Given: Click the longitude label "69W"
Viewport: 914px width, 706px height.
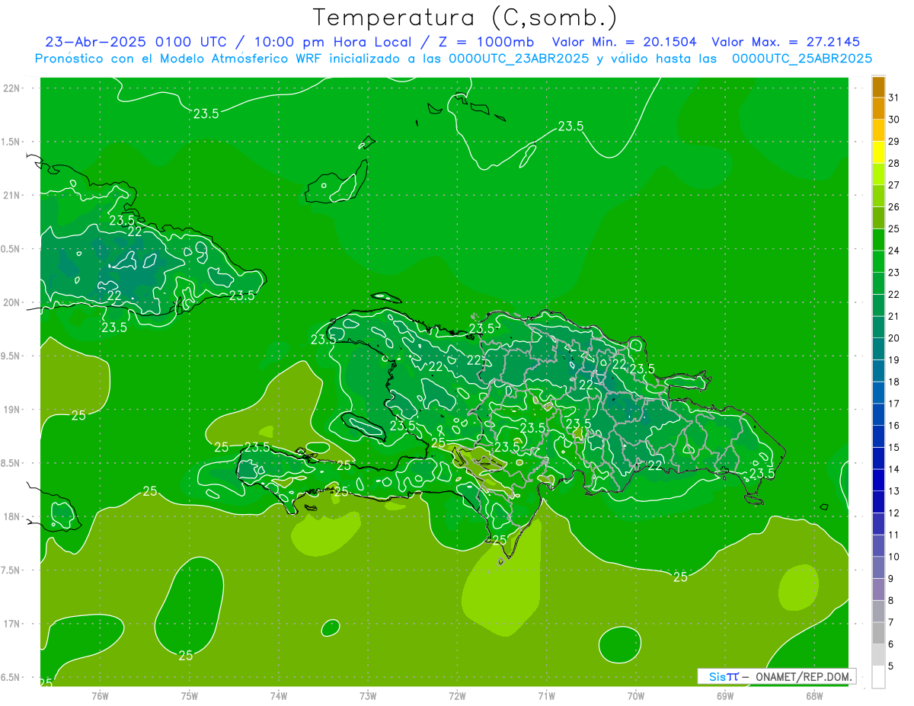Looking at the screenshot, I should pos(725,695).
